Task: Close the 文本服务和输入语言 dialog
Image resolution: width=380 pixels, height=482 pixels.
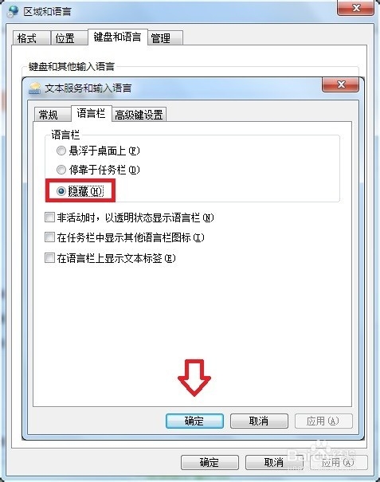Action: (340, 84)
